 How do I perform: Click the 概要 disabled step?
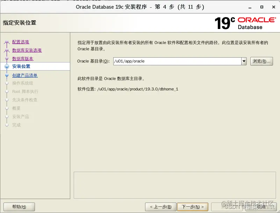pyautogui.click(x=16, y=108)
